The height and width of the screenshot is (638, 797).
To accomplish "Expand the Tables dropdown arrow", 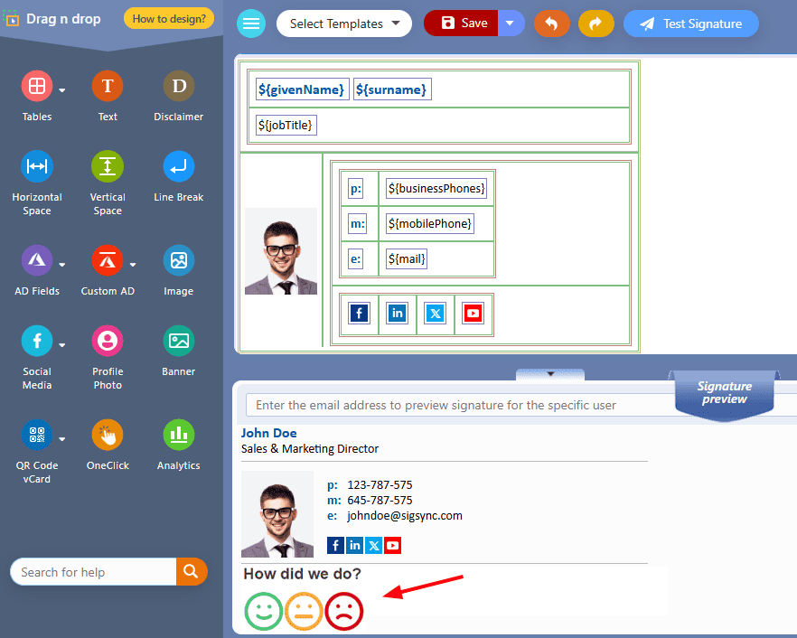I will [x=62, y=90].
